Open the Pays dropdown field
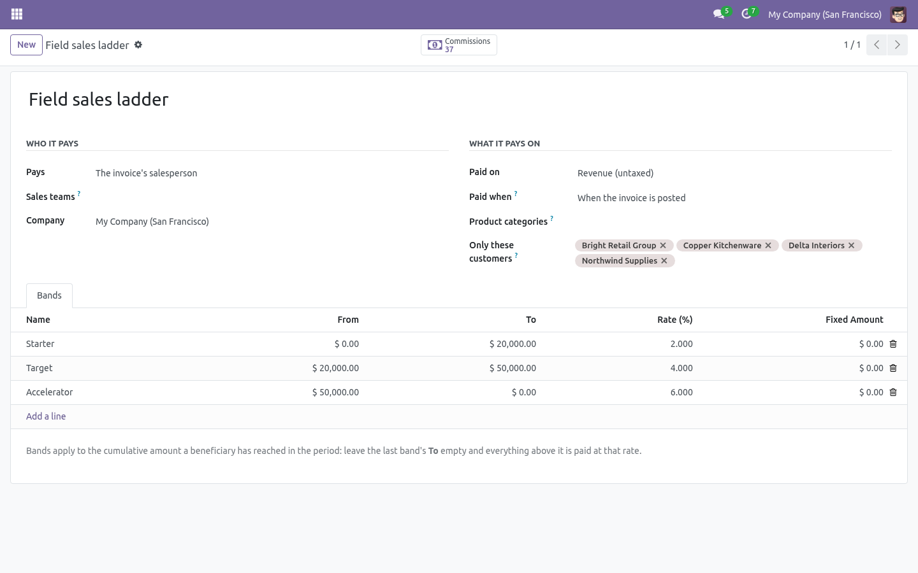This screenshot has width=918, height=573. 271,173
